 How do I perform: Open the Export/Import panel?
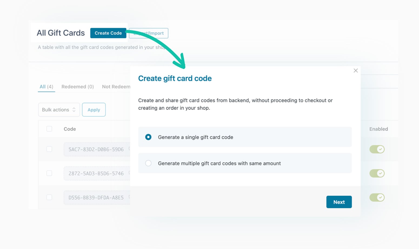148,33
